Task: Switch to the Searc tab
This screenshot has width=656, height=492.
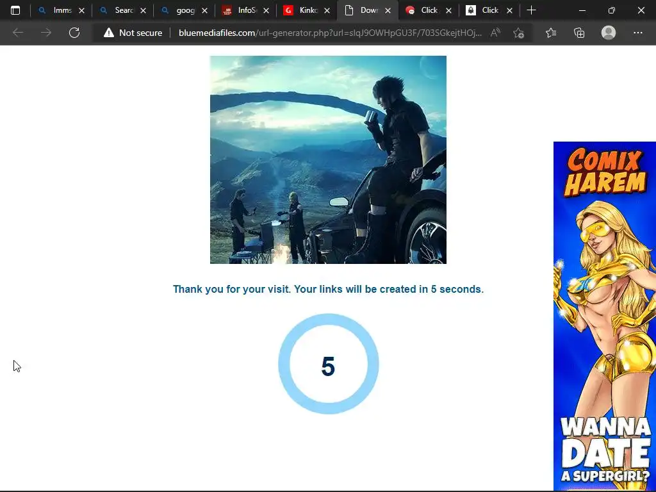Action: coord(122,10)
